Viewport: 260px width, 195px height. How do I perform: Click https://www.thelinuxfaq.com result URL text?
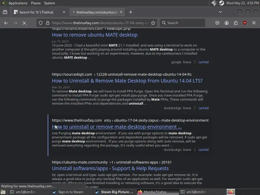(x=77, y=120)
